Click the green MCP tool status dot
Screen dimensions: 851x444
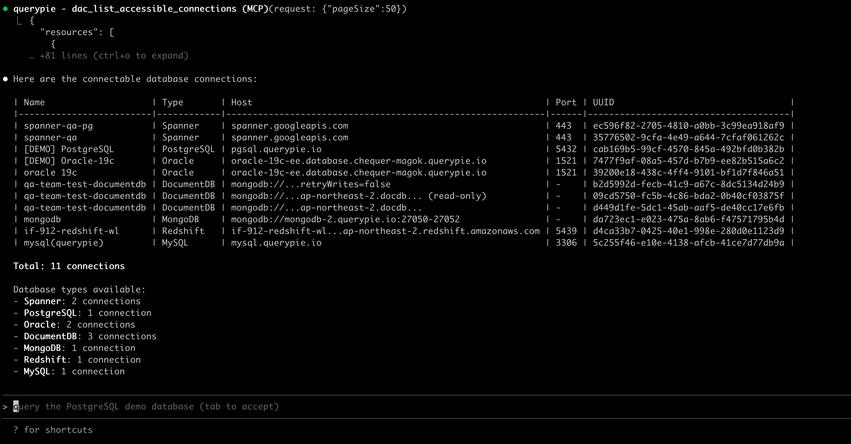click(x=5, y=9)
